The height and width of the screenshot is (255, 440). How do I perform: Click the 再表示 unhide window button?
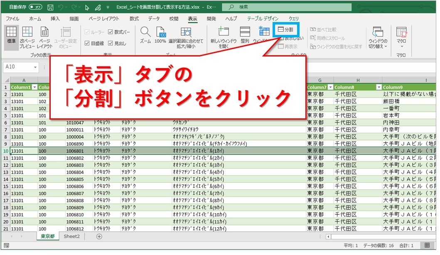pos(288,47)
